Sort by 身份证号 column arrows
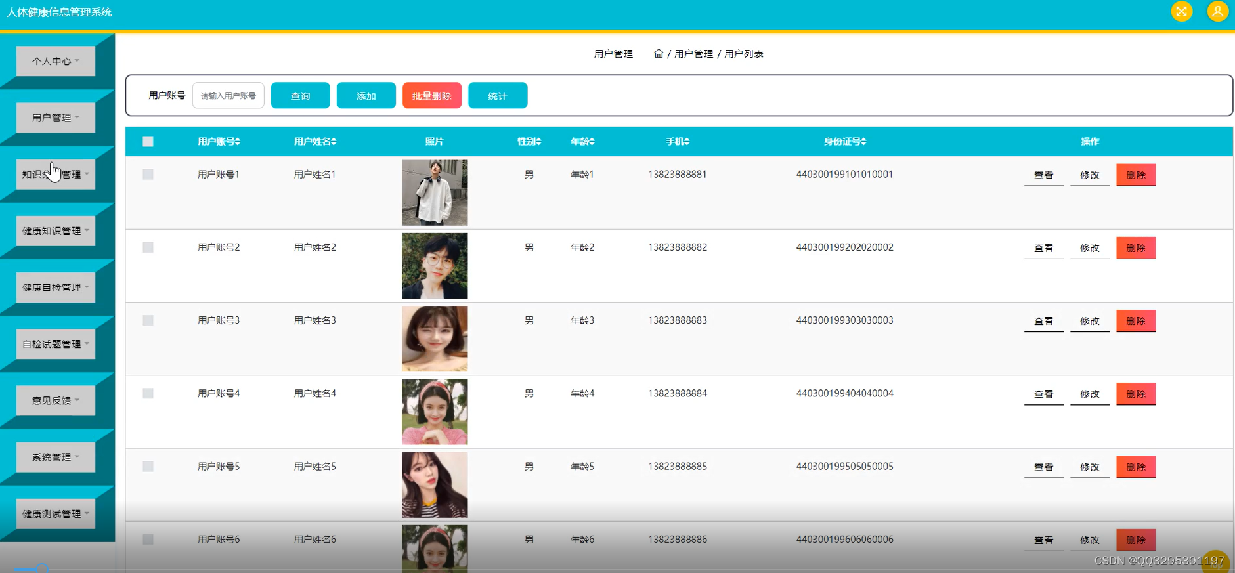The height and width of the screenshot is (573, 1235). tap(864, 142)
